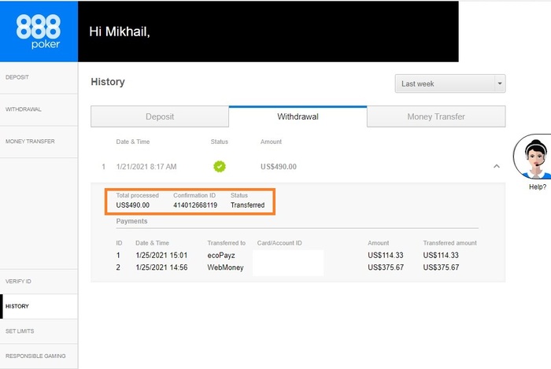Open the Help support agent avatar
The width and height of the screenshot is (551, 369).
tap(534, 157)
